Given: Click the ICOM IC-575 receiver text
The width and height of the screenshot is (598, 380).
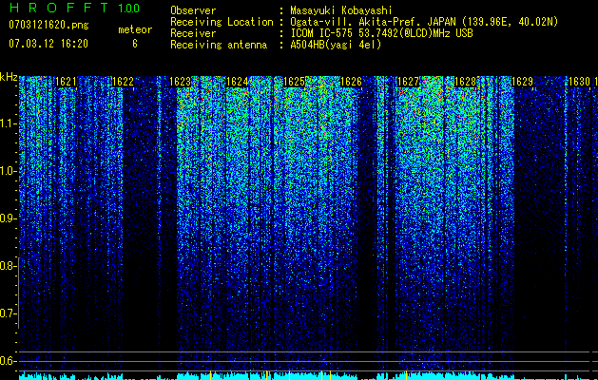Looking at the screenshot, I should coord(382,33).
